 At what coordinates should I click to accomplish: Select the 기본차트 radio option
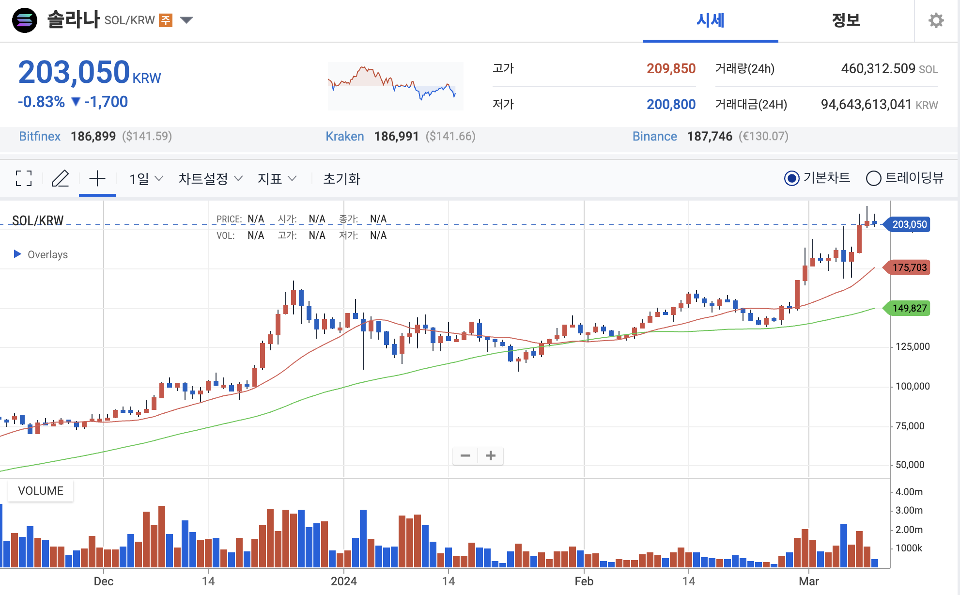coord(791,178)
